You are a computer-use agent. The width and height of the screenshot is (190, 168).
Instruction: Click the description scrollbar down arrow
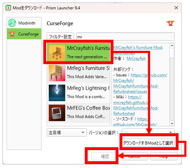[x=172, y=124]
